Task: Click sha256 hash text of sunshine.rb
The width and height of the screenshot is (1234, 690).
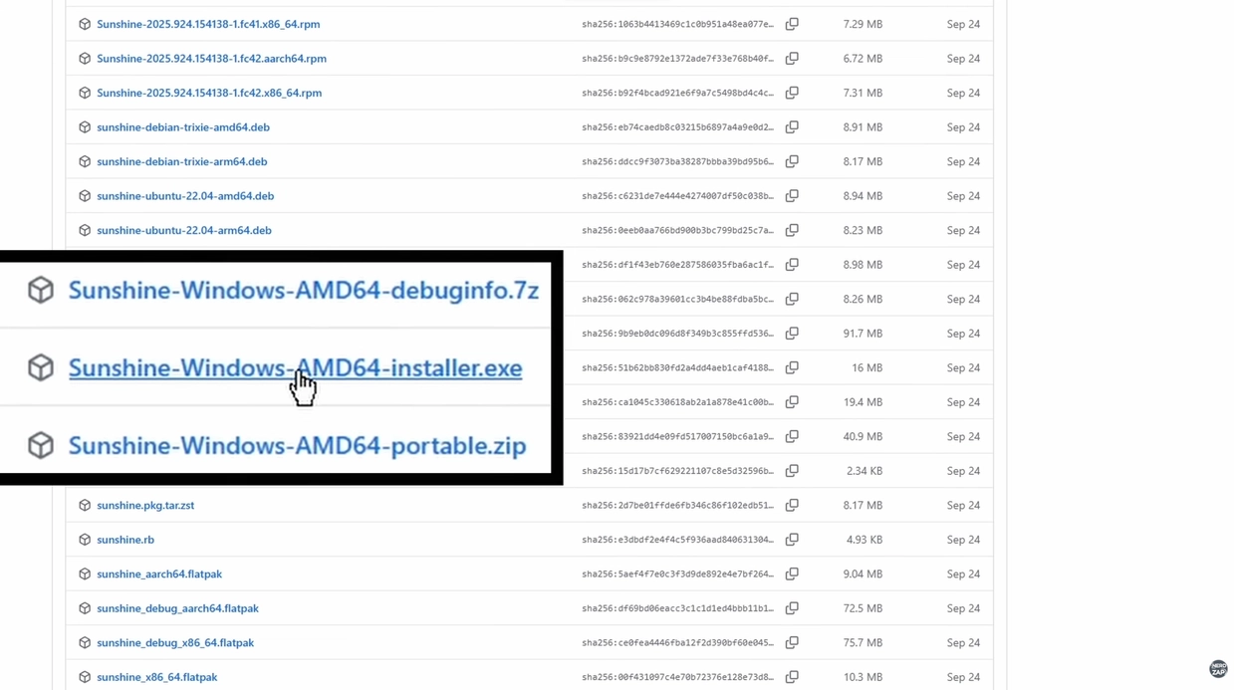Action: click(677, 540)
